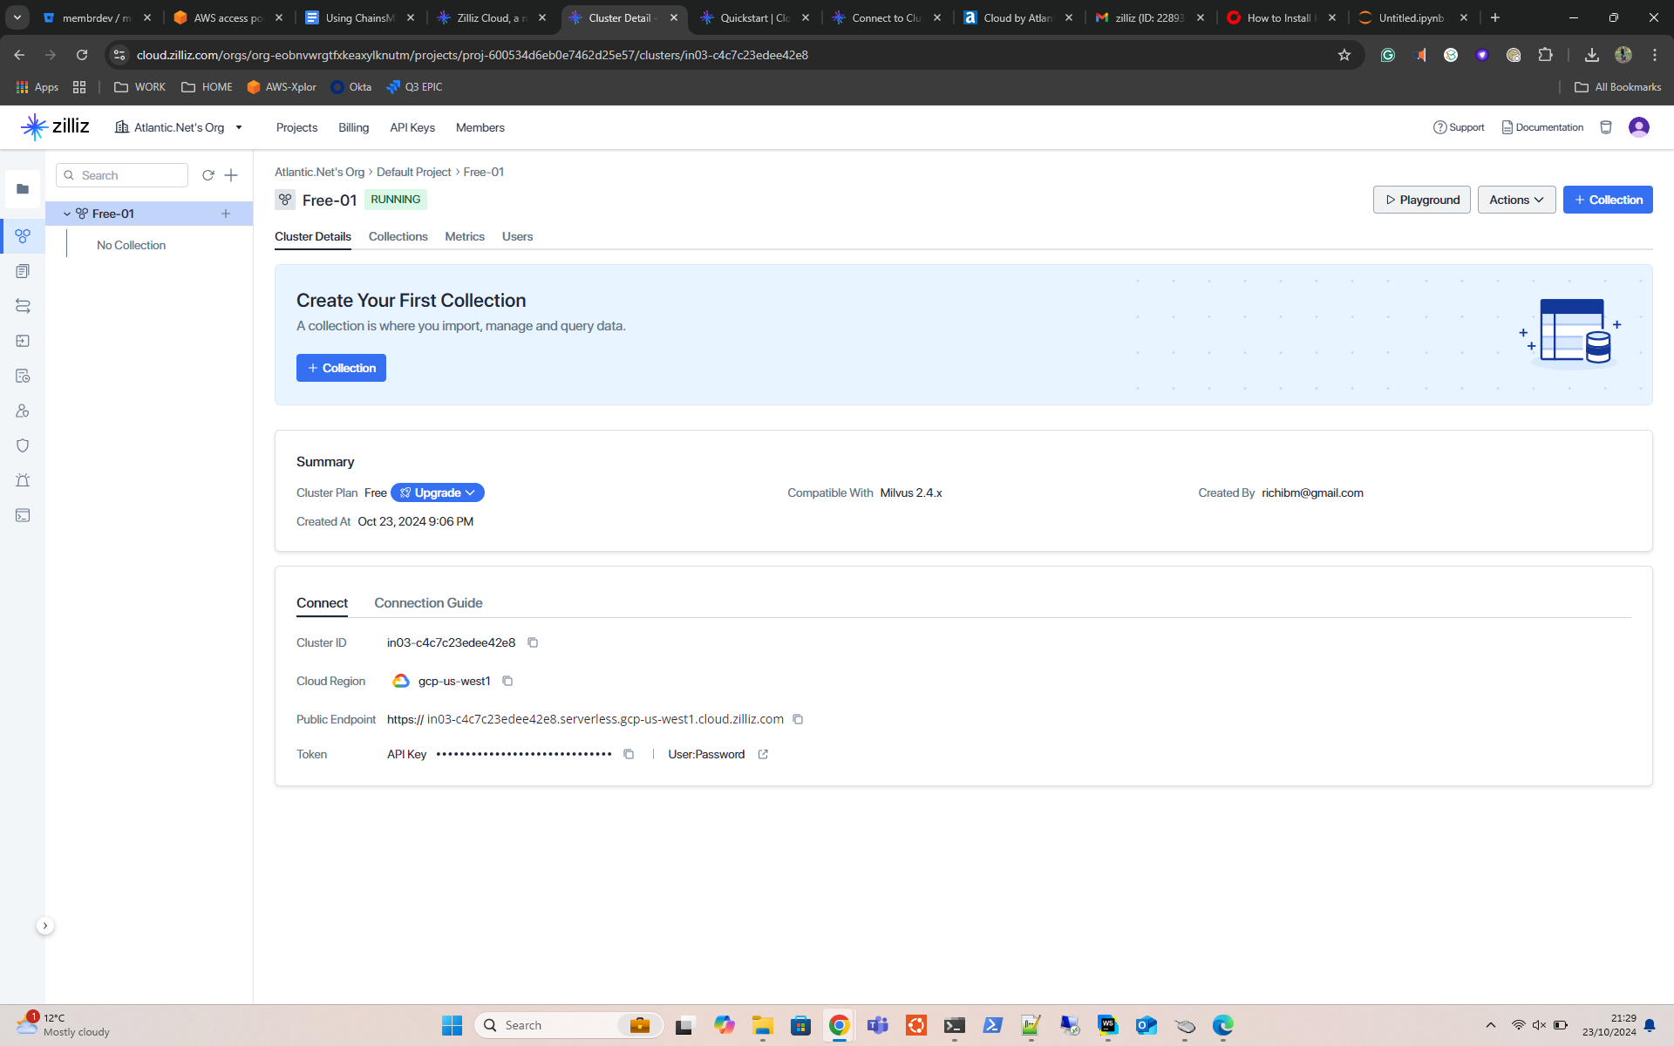The image size is (1674, 1046).
Task: Open the recycle bin icon in header
Action: (x=1606, y=127)
